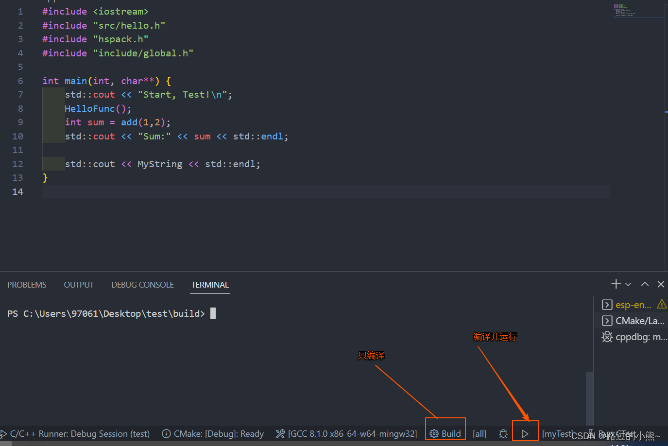The height and width of the screenshot is (446, 668).
Task: Click the #include <iostream> line
Action: tap(95, 11)
